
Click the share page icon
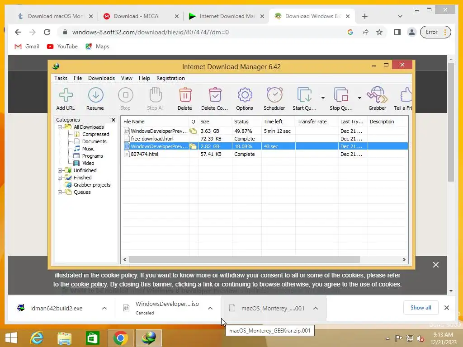(365, 32)
